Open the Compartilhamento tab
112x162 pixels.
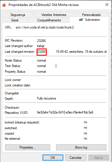49,20
